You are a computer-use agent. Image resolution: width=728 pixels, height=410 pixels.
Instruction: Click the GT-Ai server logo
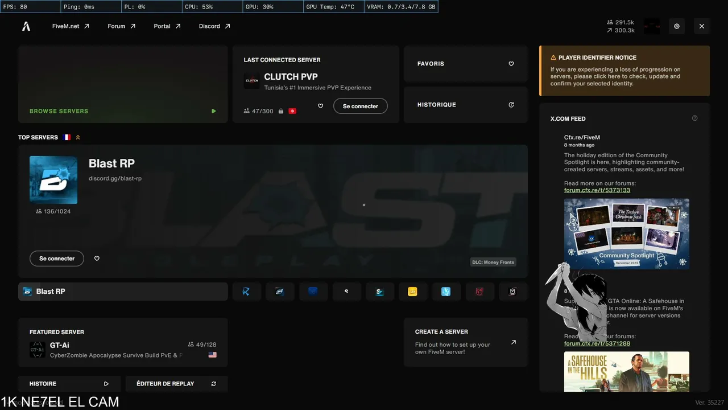click(x=38, y=350)
